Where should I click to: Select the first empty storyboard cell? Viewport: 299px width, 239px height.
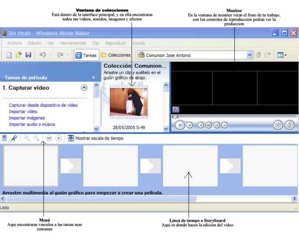coord(31,166)
